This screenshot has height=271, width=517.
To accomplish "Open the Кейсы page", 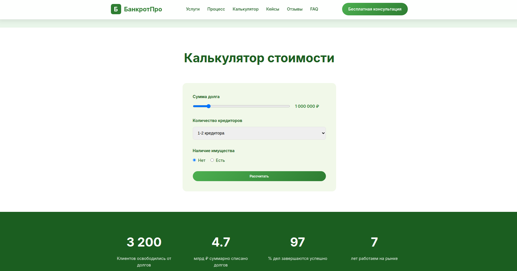I will pyautogui.click(x=272, y=9).
